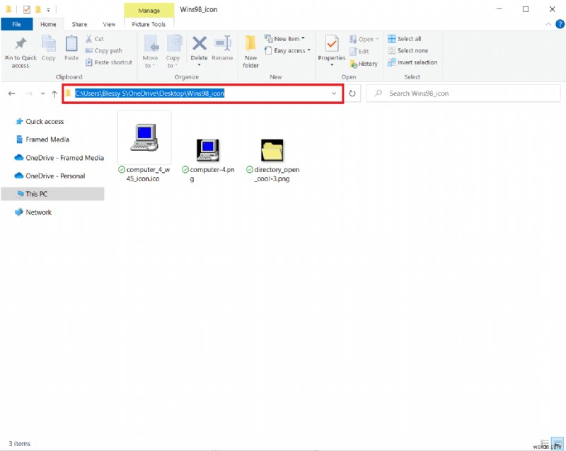Open file History

click(364, 64)
